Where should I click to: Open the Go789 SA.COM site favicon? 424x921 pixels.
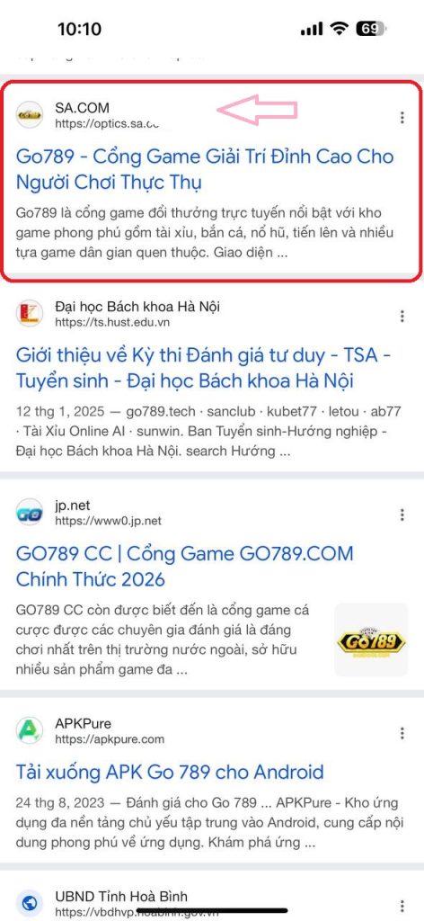[x=30, y=114]
